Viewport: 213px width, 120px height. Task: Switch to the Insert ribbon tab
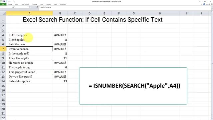click(x=17, y=4)
